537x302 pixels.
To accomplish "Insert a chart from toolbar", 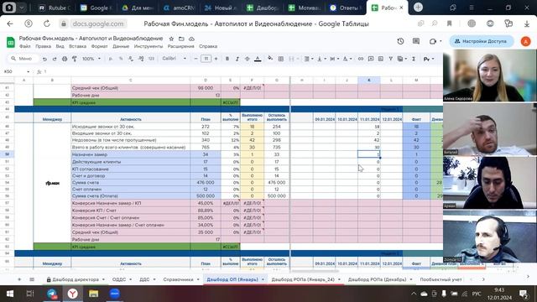I will [x=380, y=59].
